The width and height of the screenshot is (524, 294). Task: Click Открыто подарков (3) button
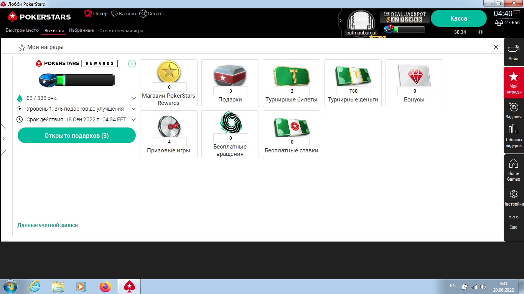point(77,136)
